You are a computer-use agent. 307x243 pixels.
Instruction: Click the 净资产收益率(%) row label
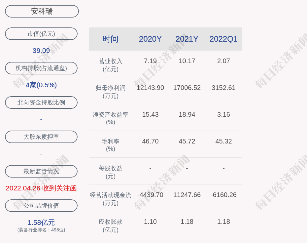click(111, 118)
